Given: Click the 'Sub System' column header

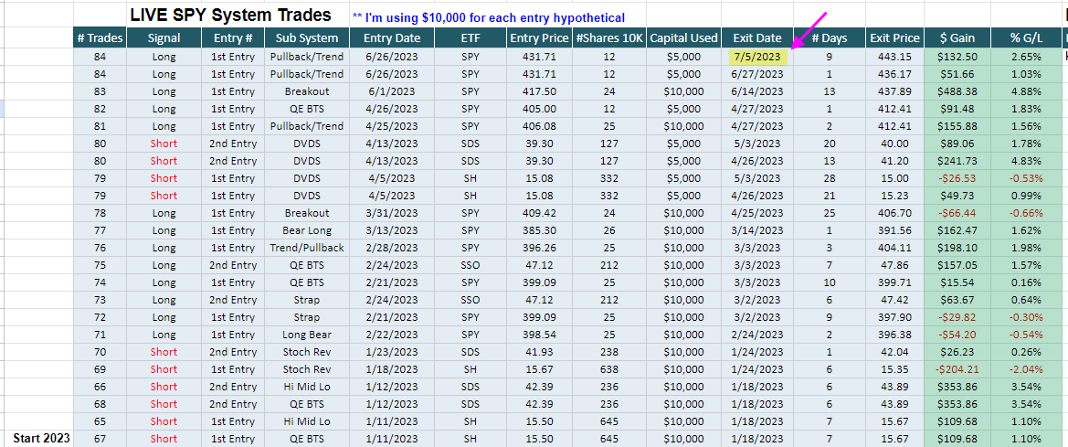Looking at the screenshot, I should [306, 38].
